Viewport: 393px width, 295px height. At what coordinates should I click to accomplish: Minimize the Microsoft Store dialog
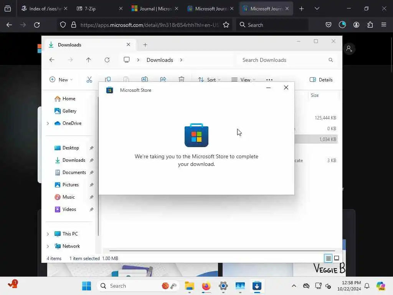[268, 88]
